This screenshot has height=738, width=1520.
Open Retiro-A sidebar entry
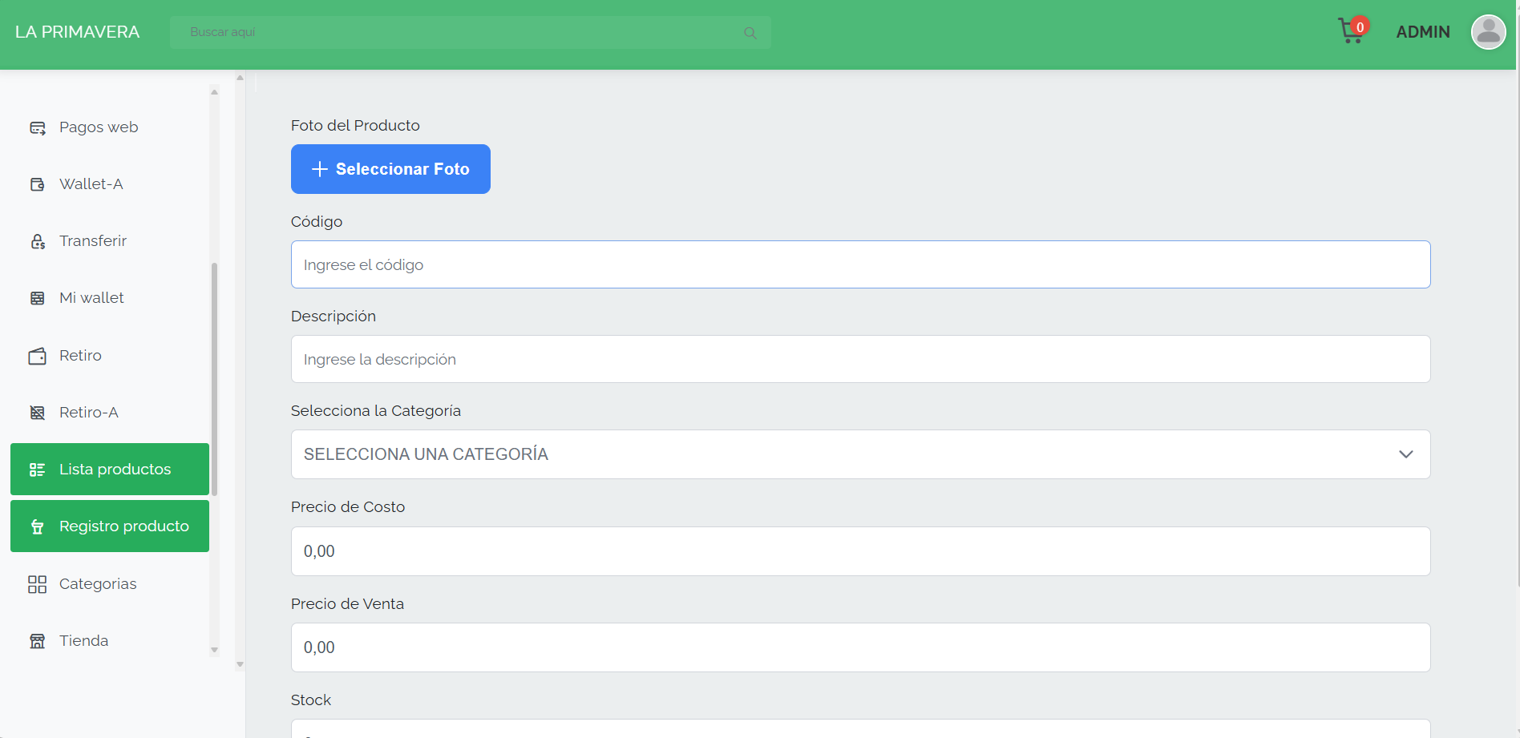(x=88, y=413)
